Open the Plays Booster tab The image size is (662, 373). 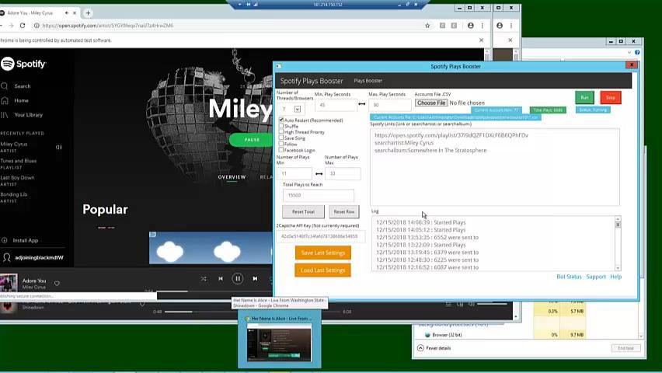click(368, 81)
